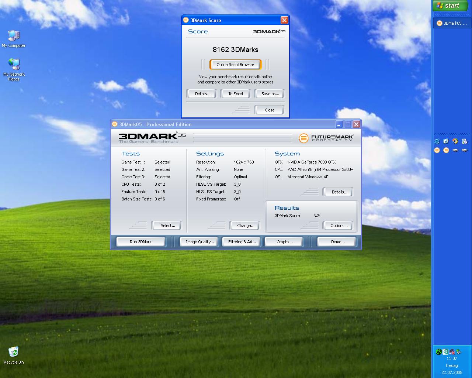This screenshot has width=472, height=378.
Task: Click the green R tray icon
Action: click(438, 352)
